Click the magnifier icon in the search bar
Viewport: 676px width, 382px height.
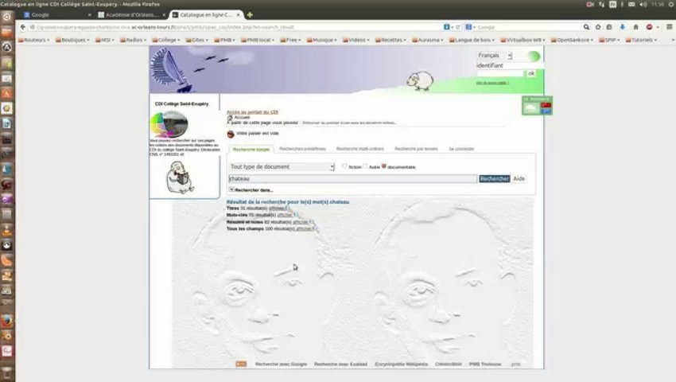coord(586,27)
